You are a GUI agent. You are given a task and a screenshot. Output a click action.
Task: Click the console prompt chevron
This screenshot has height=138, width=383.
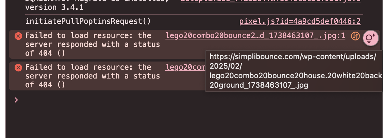[x=16, y=100]
